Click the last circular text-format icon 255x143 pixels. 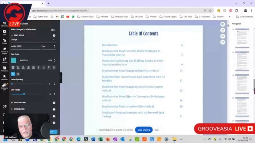[x=54, y=68]
